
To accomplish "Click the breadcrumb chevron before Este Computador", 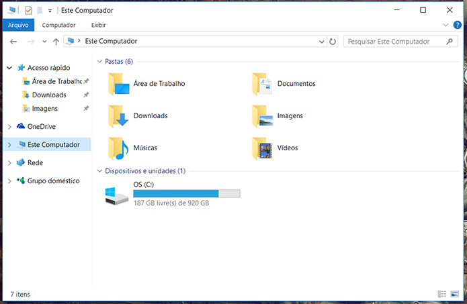I will (x=79, y=41).
